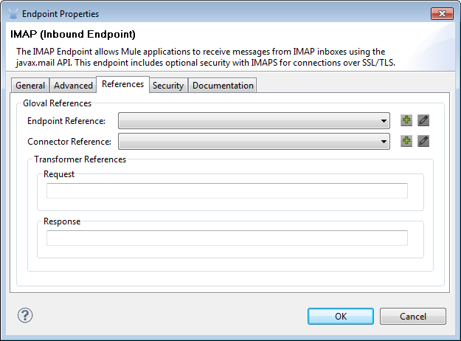Close the Endpoint Properties dialog
Image resolution: width=461 pixels, height=341 pixels.
pyautogui.click(x=440, y=13)
